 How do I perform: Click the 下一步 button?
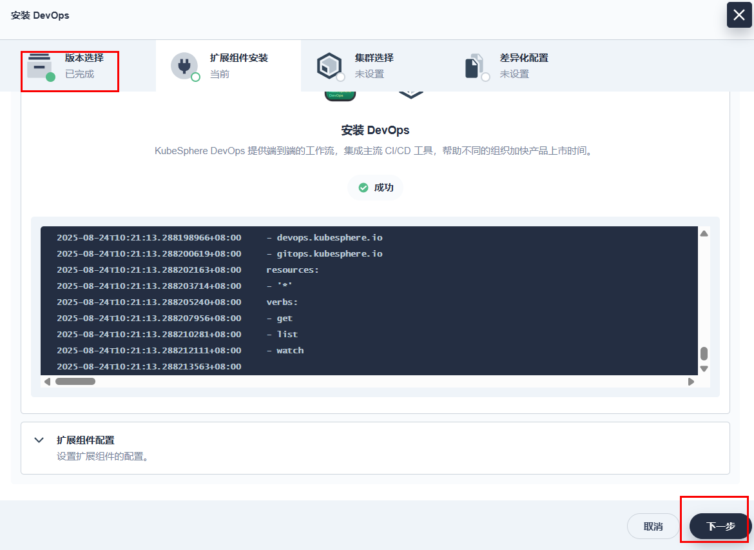tap(720, 526)
